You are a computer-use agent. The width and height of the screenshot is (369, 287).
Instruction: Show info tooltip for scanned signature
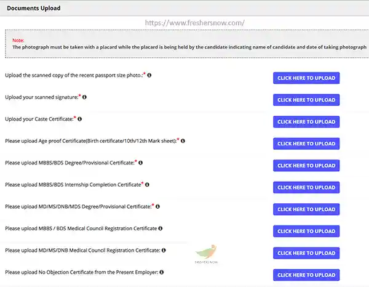84,97
